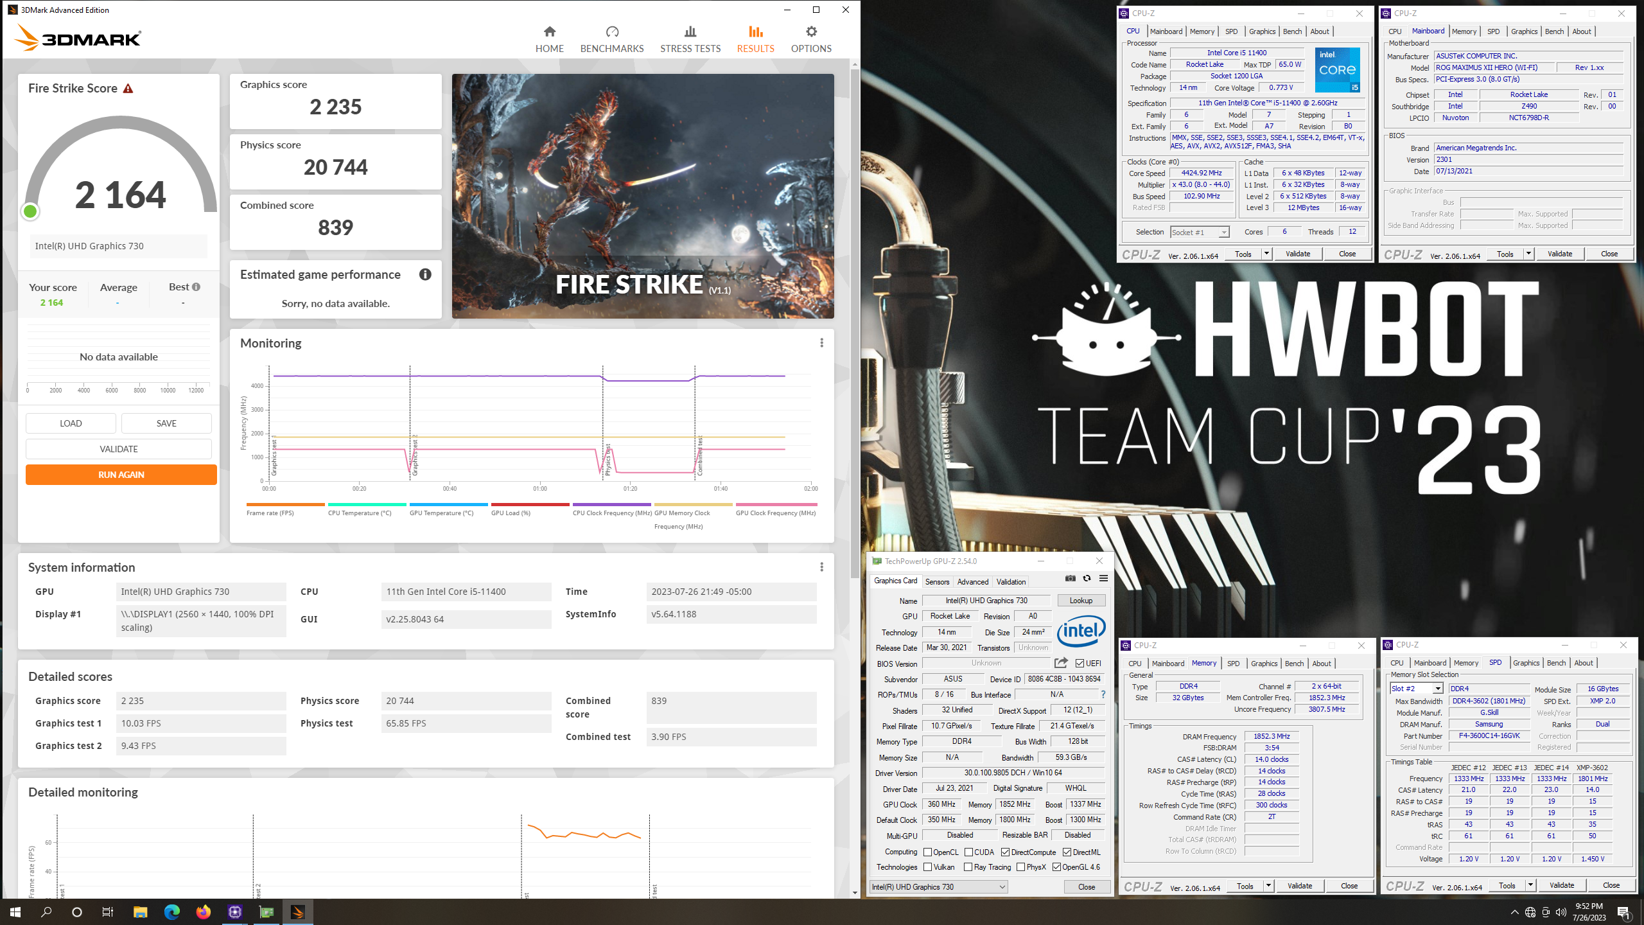Open Socket #1 selection dropdown in CPU-Z
The image size is (1644, 925).
pos(1199,233)
